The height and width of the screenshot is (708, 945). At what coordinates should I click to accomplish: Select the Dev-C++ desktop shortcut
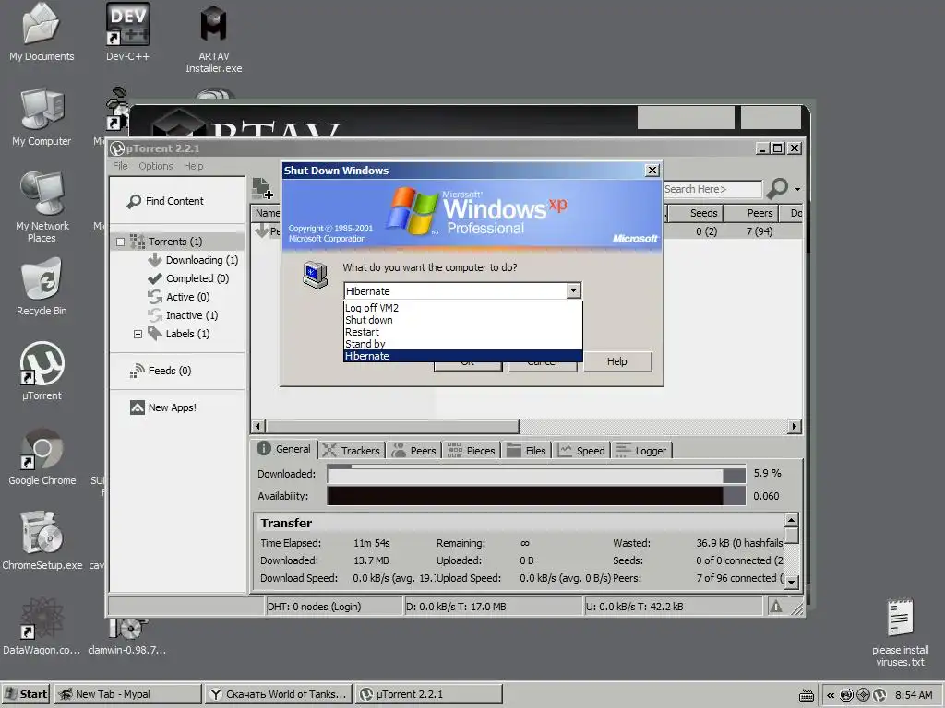[127, 33]
